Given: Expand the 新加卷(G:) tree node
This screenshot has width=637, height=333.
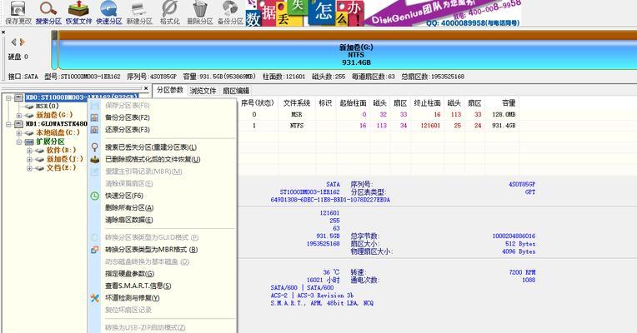Looking at the screenshot, I should [x=19, y=115].
